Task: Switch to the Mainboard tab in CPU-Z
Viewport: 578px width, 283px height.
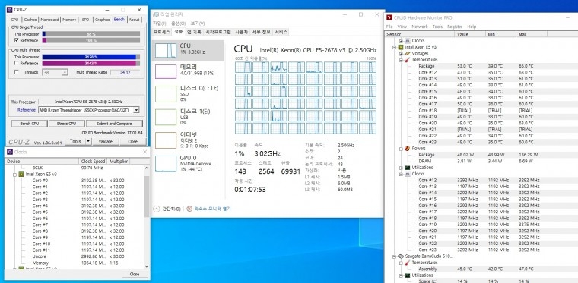Action: click(49, 20)
